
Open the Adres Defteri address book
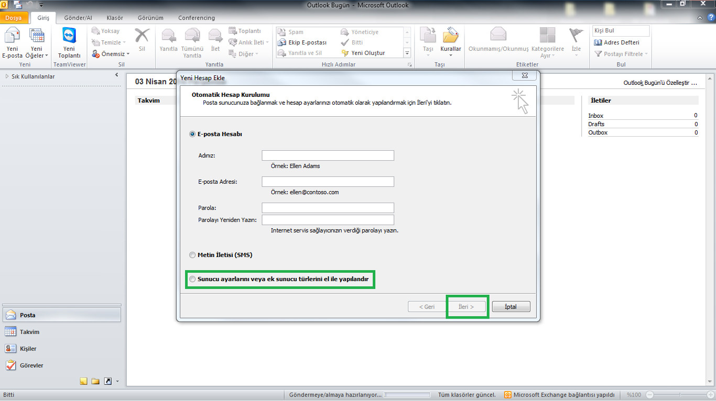tap(621, 42)
